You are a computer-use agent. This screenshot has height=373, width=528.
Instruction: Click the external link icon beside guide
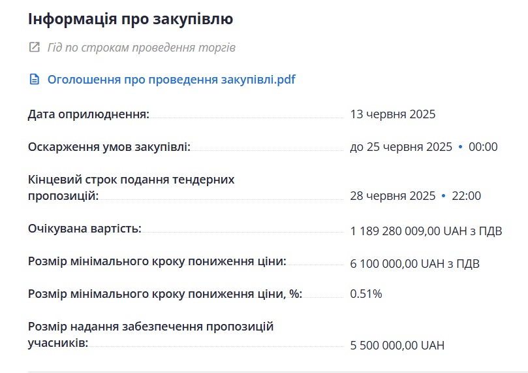tap(35, 47)
